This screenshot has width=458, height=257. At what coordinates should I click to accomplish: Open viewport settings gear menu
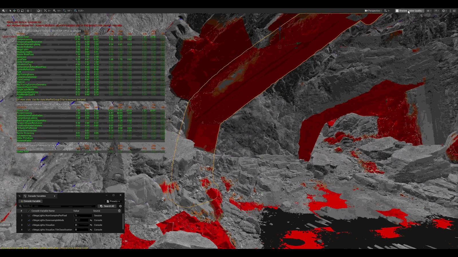(445, 11)
